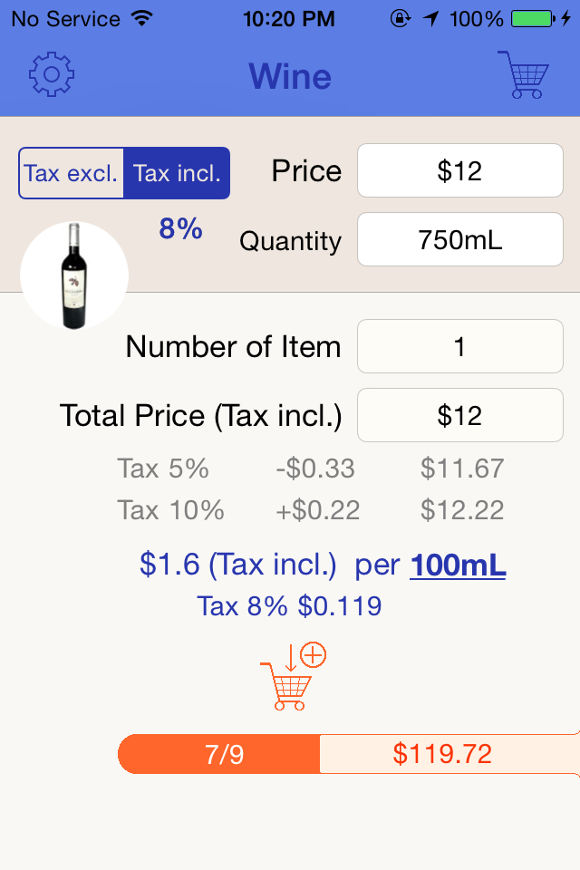The height and width of the screenshot is (870, 580).
Task: Edit the Quantity field showing 750mL
Action: (x=460, y=239)
